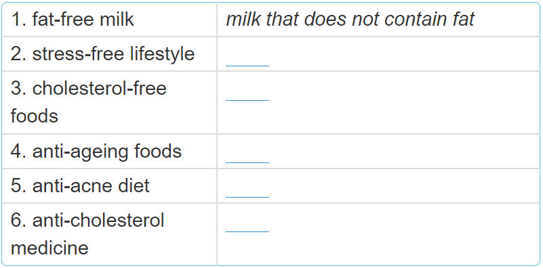The width and height of the screenshot is (543, 268).
Task: Select the '4. anti-ageing foods' text
Action: (96, 152)
